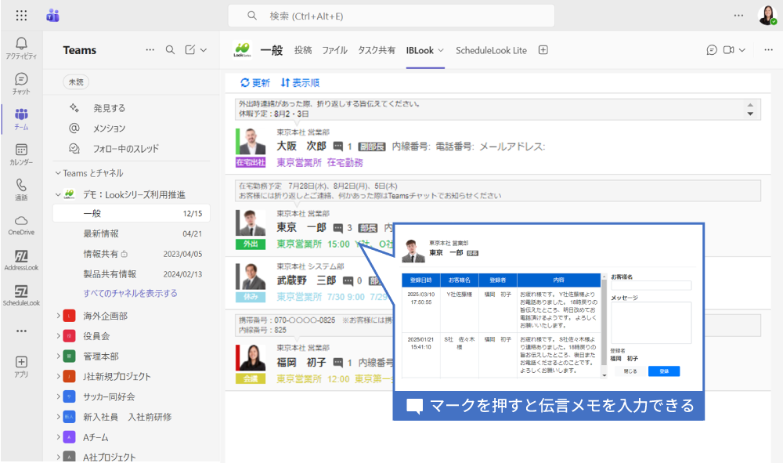Click the search icon in Teams panel header
This screenshot has width=783, height=463.
pyautogui.click(x=170, y=50)
